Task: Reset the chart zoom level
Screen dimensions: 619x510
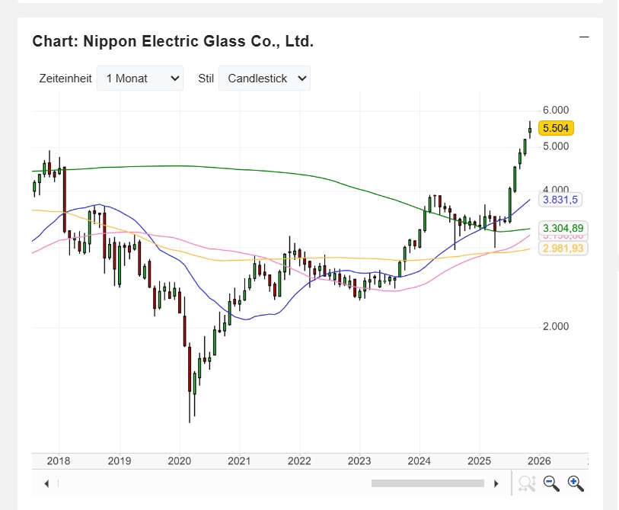Action: (527, 483)
